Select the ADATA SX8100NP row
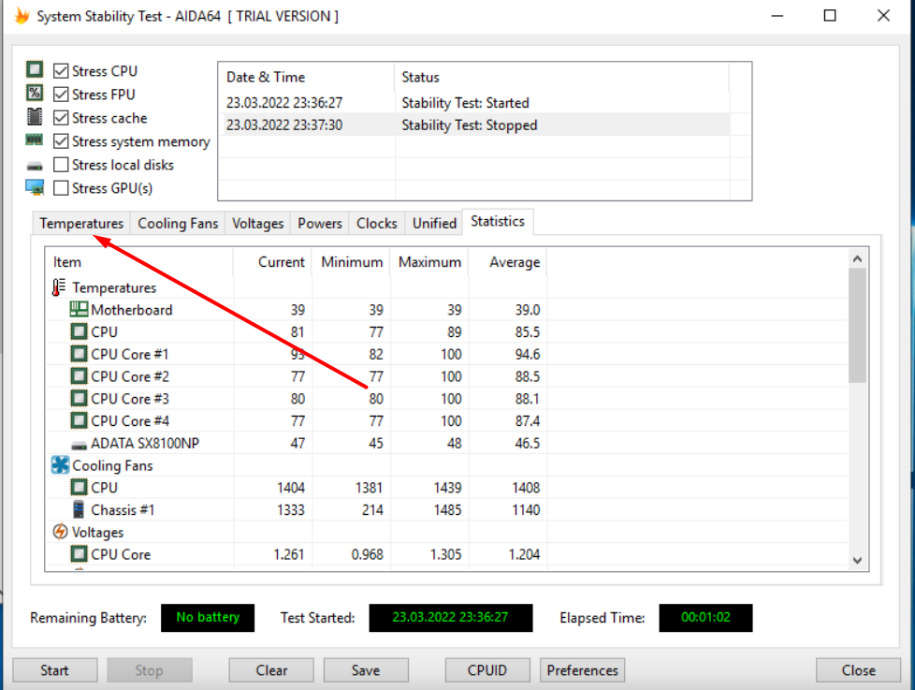 click(x=446, y=443)
